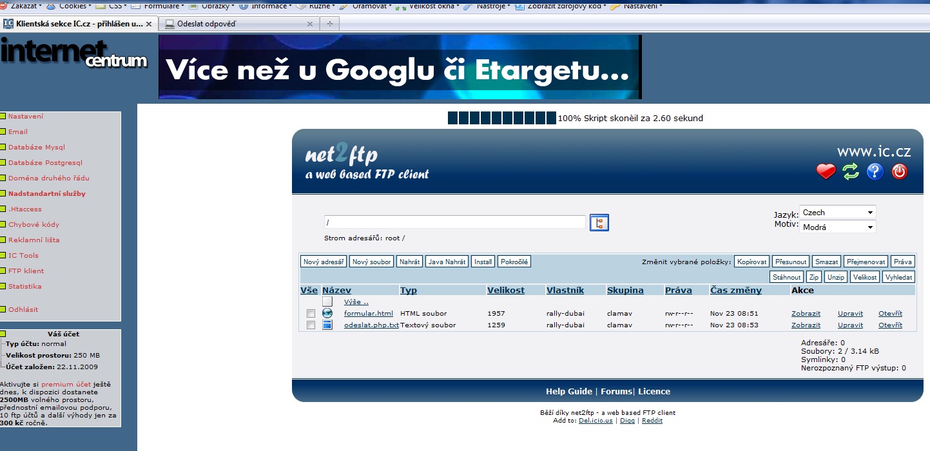Select all files via Vše header

pyautogui.click(x=309, y=290)
